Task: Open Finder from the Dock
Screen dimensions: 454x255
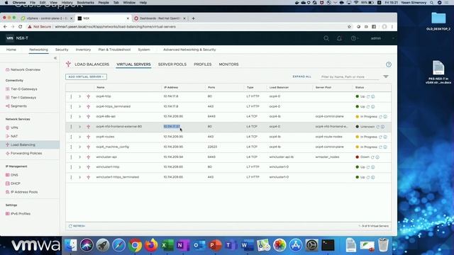Action: click(71, 245)
